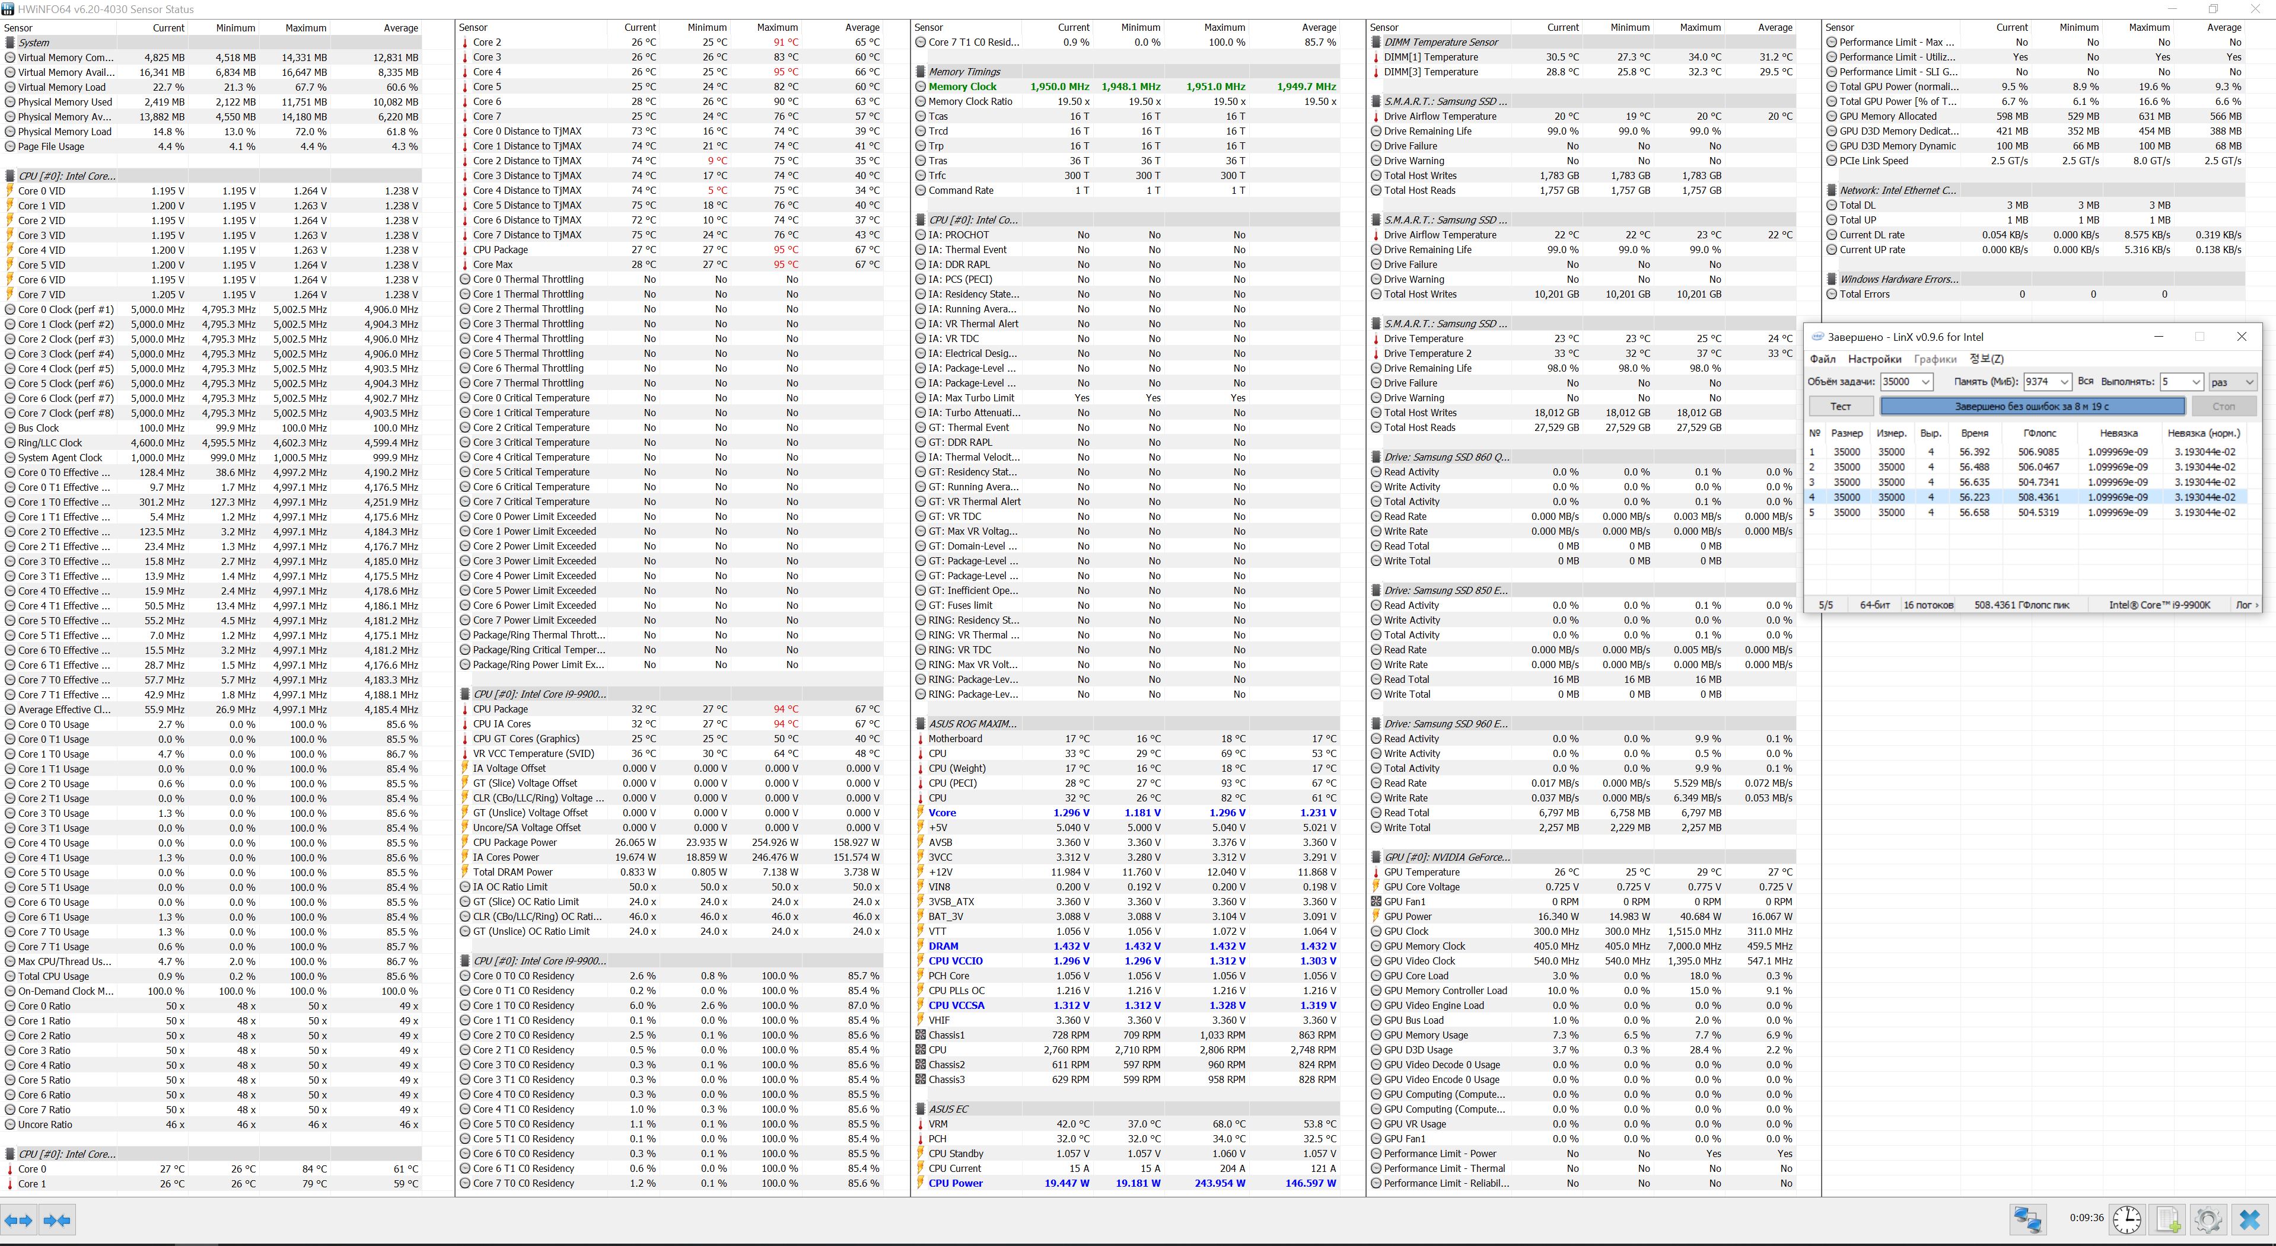Expand the Память (МиБ) combo box
The width and height of the screenshot is (2276, 1246).
2064,382
